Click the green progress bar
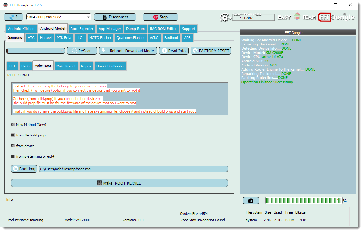The image size is (363, 232). (304, 201)
